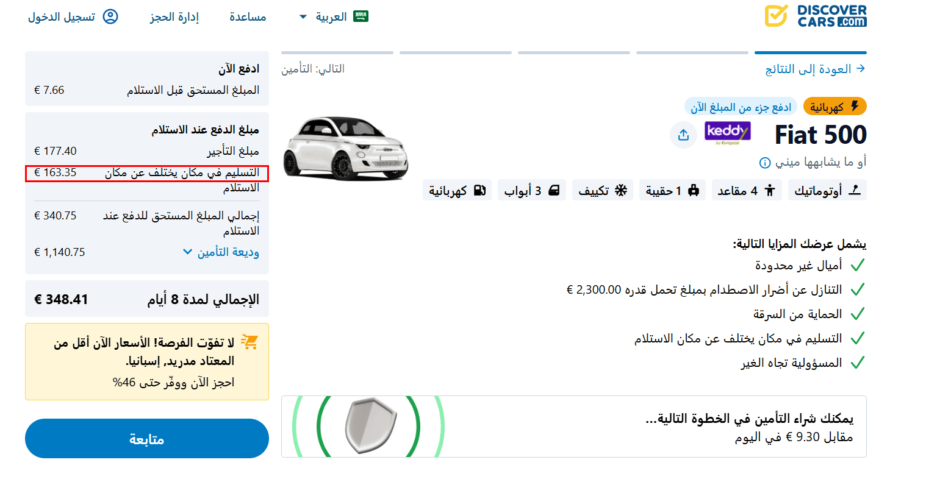Click the info icon next to ميني
926x482 pixels.
pos(764,163)
